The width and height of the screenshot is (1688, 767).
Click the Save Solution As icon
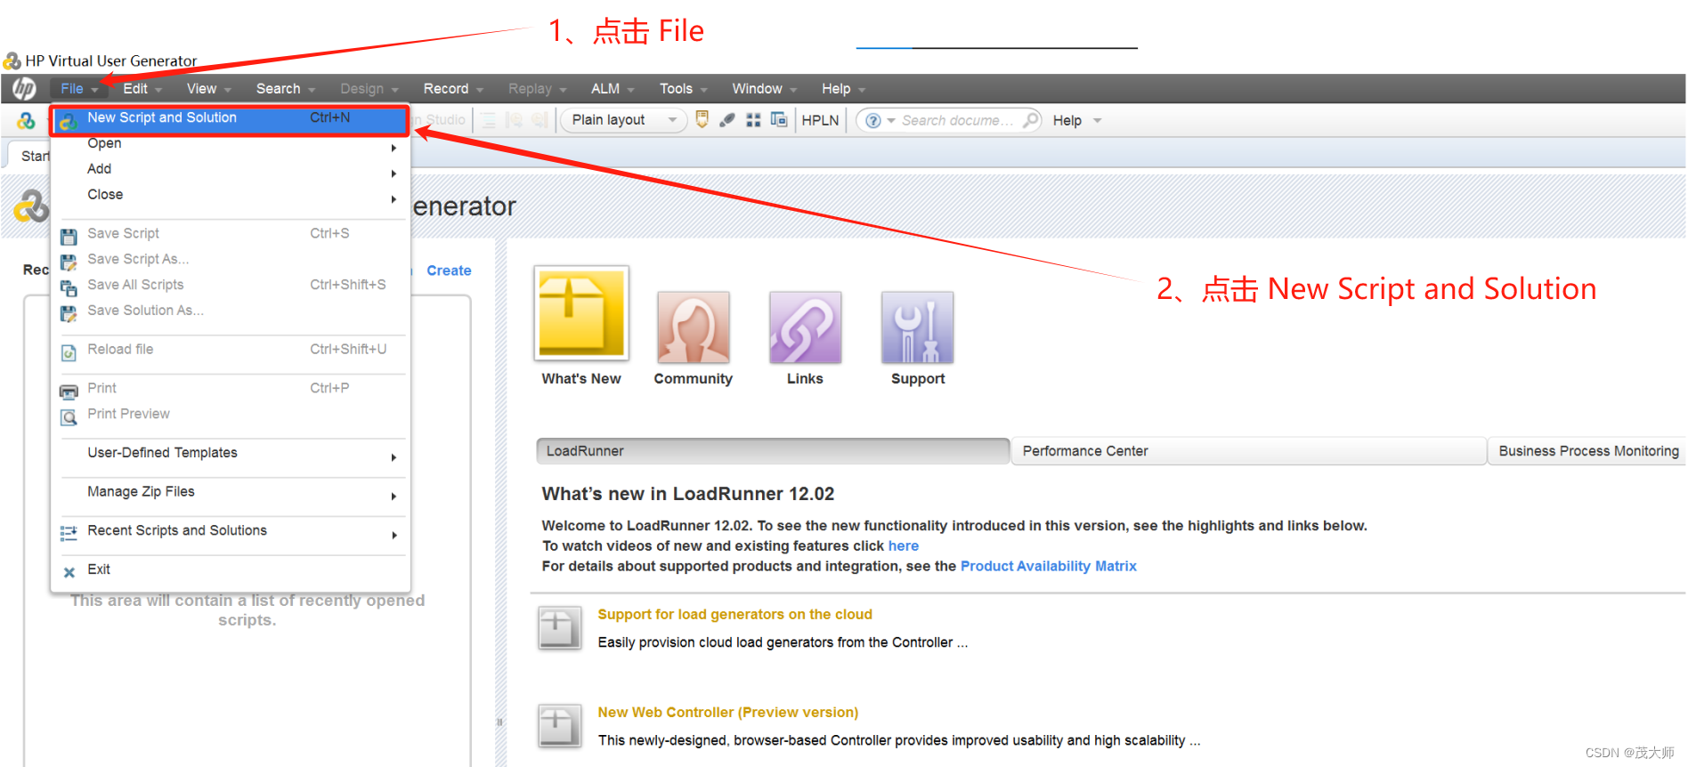(69, 313)
